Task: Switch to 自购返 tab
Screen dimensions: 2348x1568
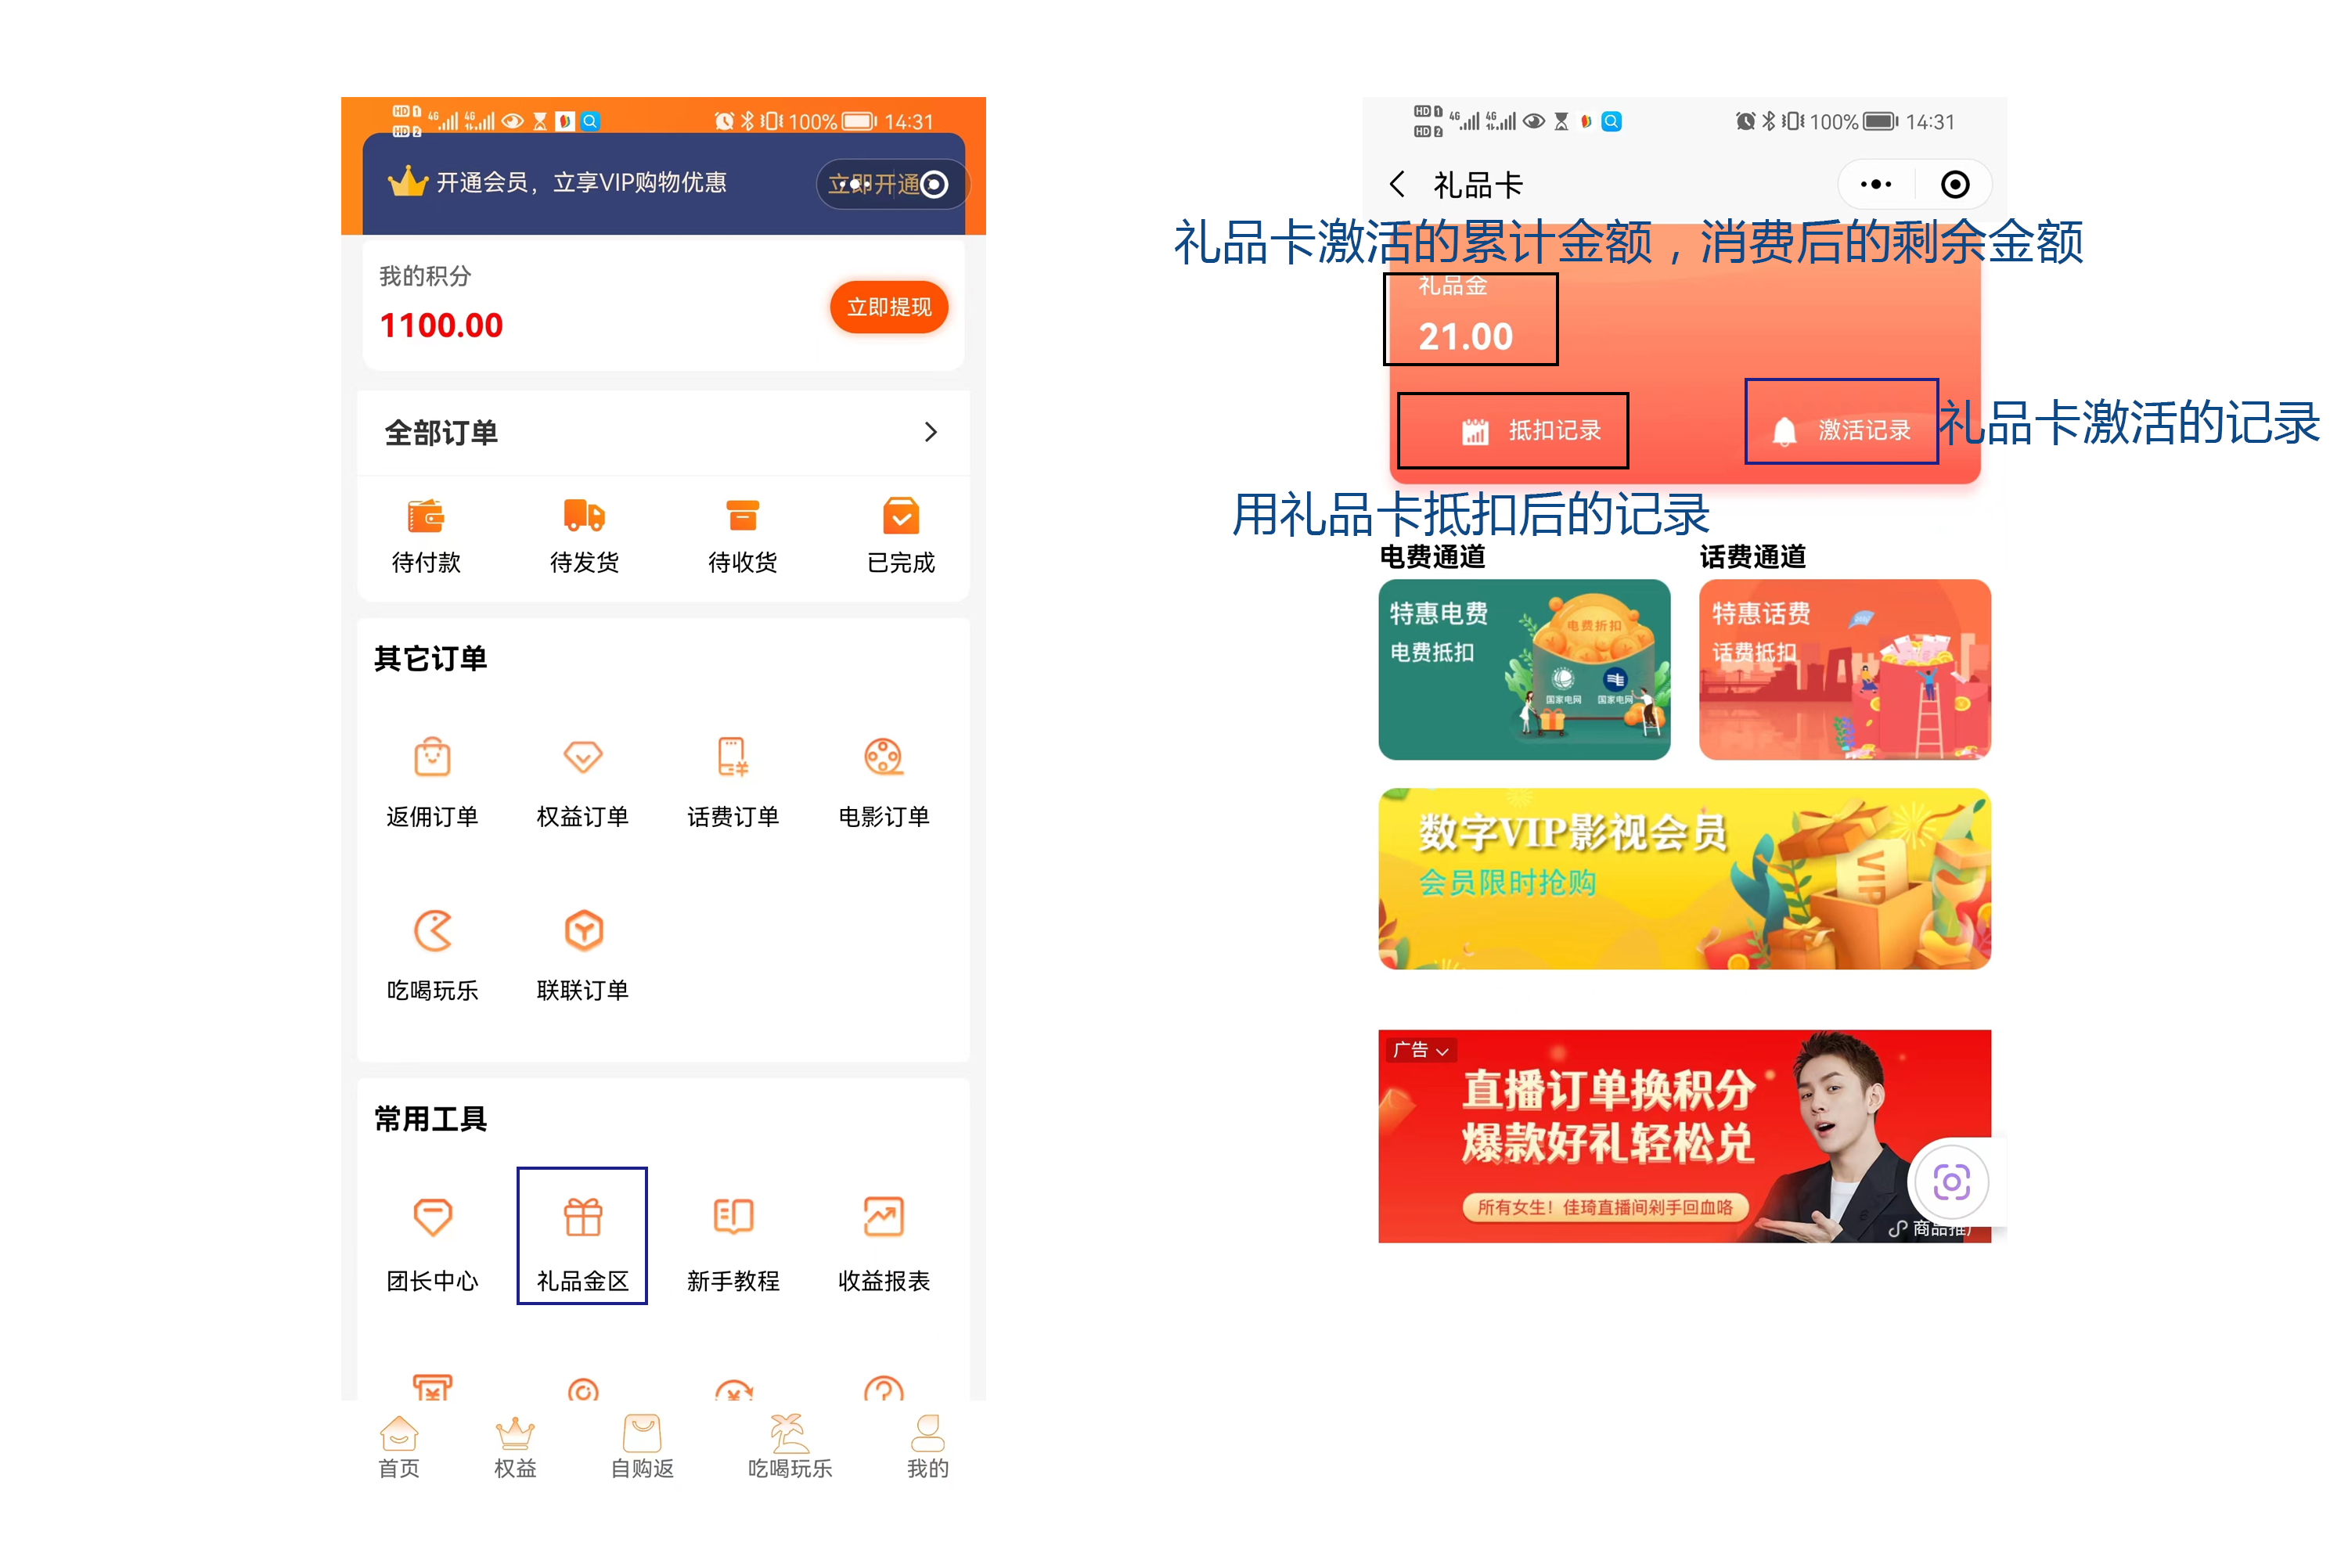Action: (642, 1446)
